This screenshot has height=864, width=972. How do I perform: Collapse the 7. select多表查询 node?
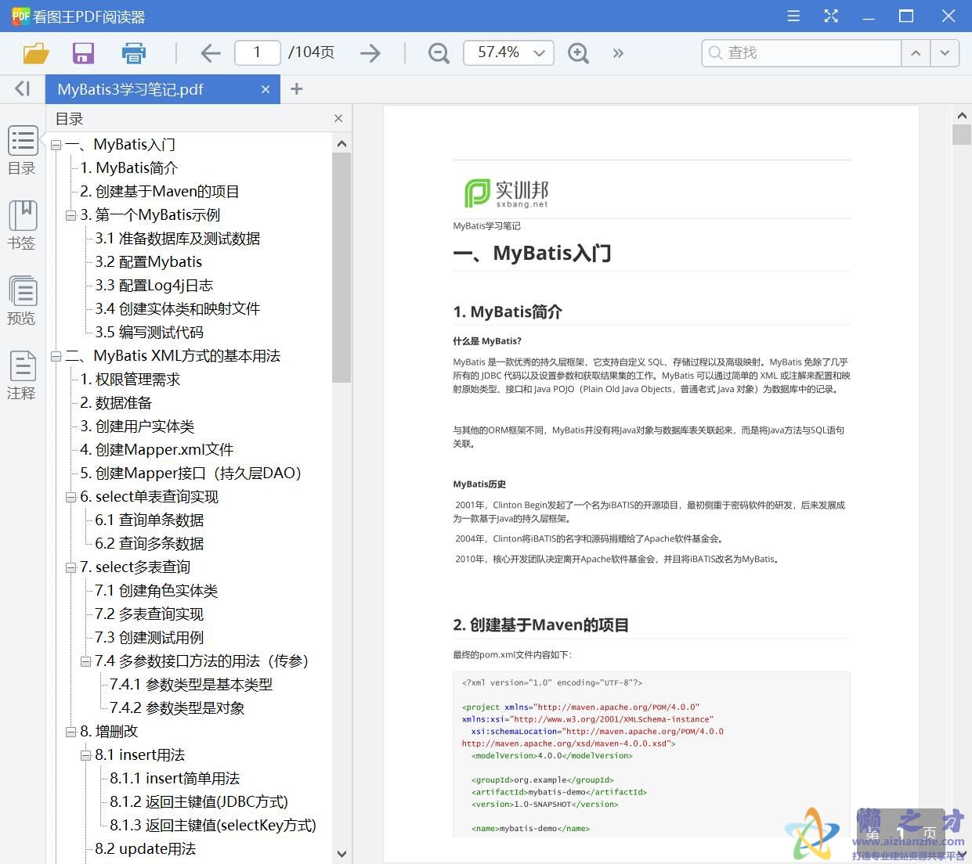[x=71, y=567]
